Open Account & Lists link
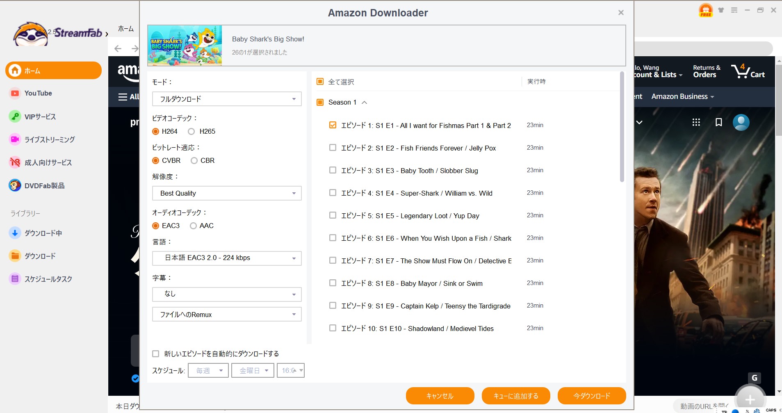Viewport: 782px width, 413px height. tap(658, 71)
